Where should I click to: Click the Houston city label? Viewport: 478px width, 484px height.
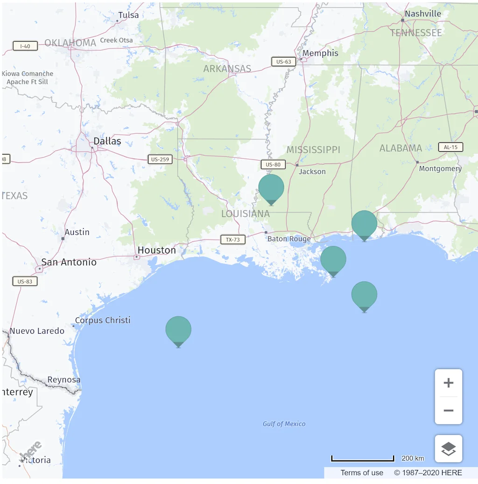157,250
